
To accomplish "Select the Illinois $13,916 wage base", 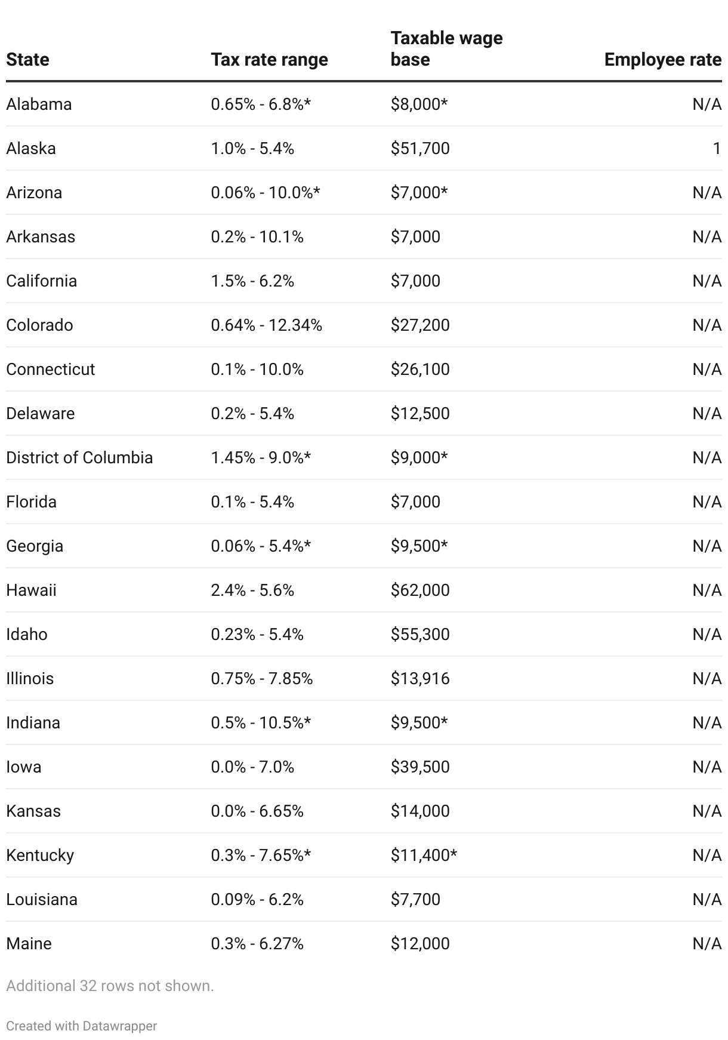I will (420, 678).
